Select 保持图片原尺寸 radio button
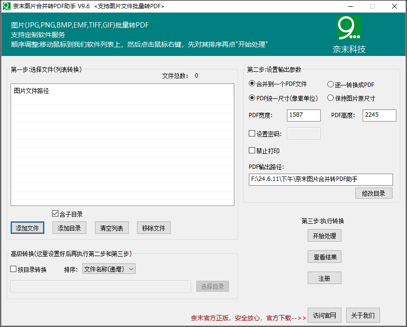 330,98
